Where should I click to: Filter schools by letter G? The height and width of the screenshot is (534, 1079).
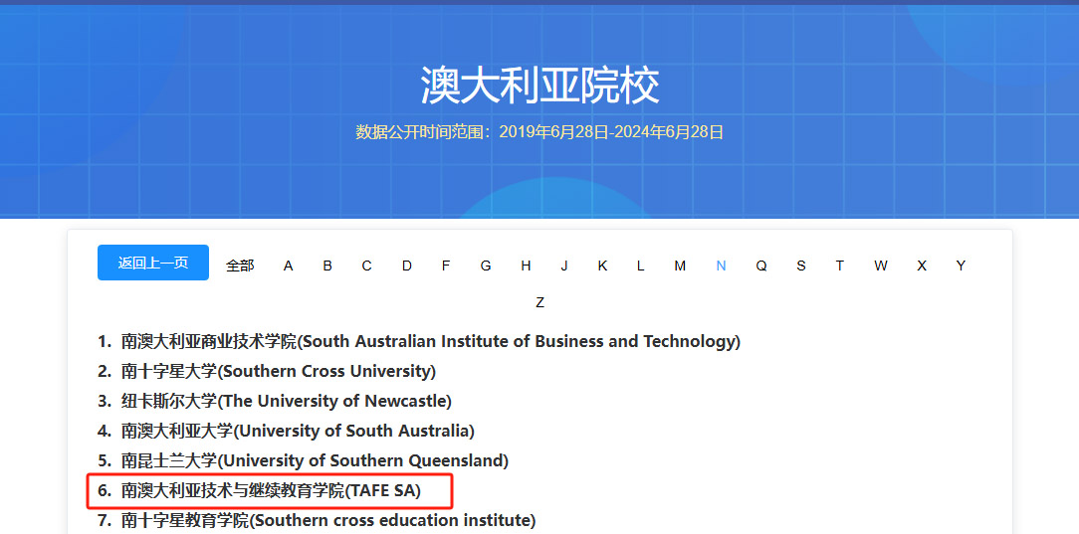pyautogui.click(x=486, y=266)
